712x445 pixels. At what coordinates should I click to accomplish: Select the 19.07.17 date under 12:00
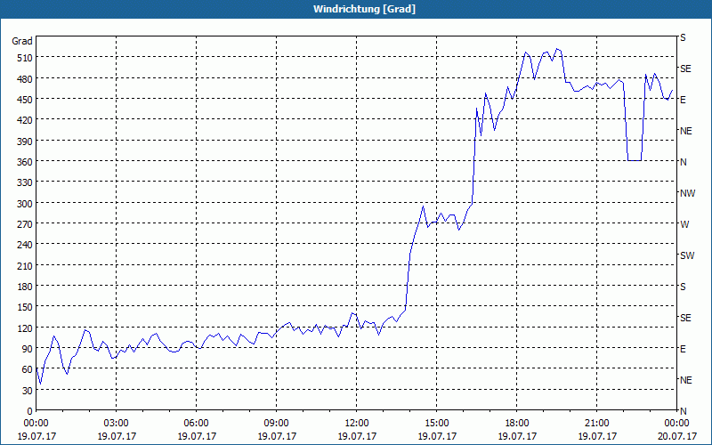(x=357, y=436)
